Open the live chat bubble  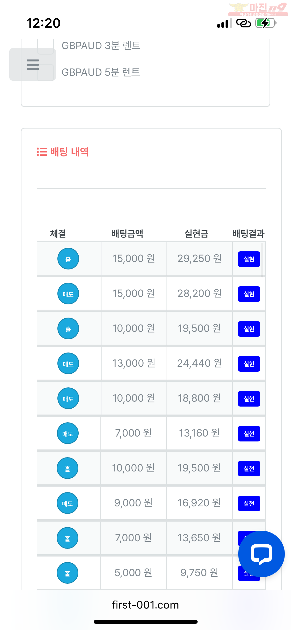point(261,554)
